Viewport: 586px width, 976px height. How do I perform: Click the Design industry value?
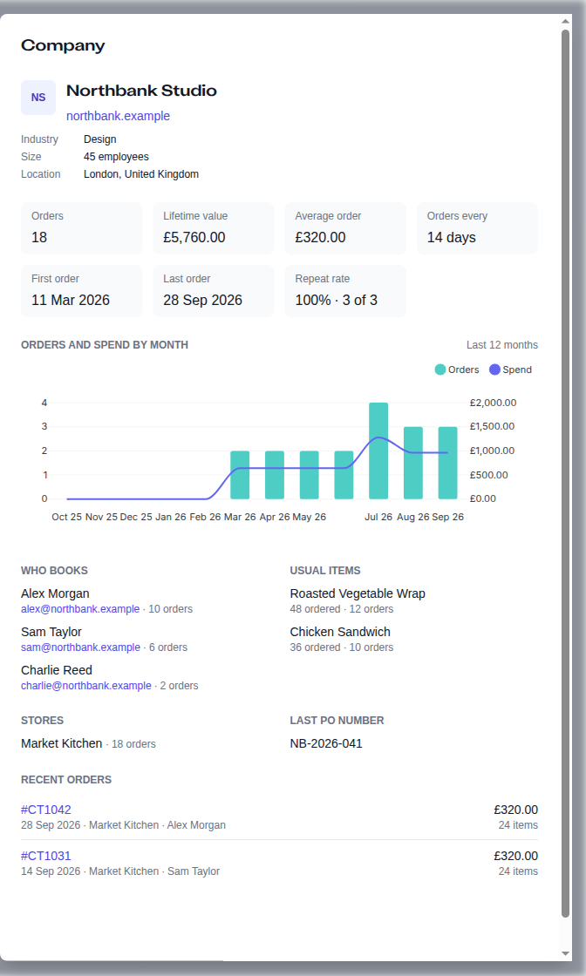coord(100,139)
